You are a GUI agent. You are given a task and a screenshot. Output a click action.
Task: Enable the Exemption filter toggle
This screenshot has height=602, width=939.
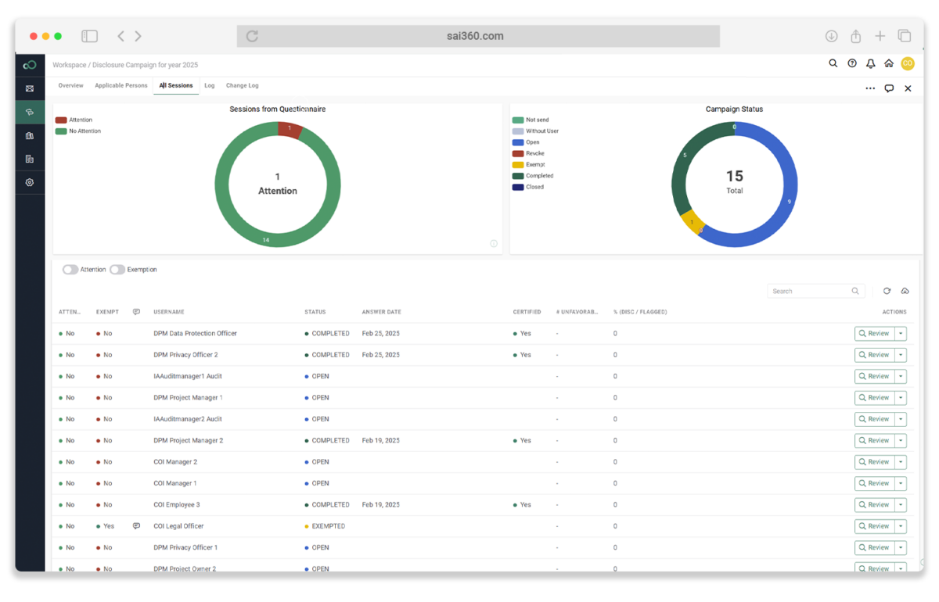click(x=117, y=269)
